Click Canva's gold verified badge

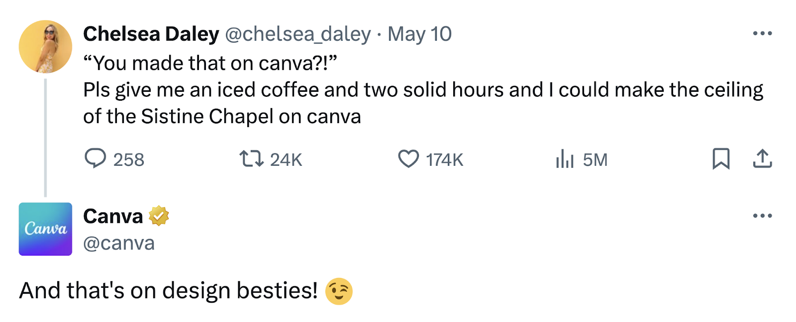point(159,216)
